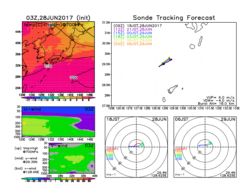Click the "1000" pressure label of U-wind panel
Image resolution: width=252 pixels, height=195 pixels.
coord(17,137)
